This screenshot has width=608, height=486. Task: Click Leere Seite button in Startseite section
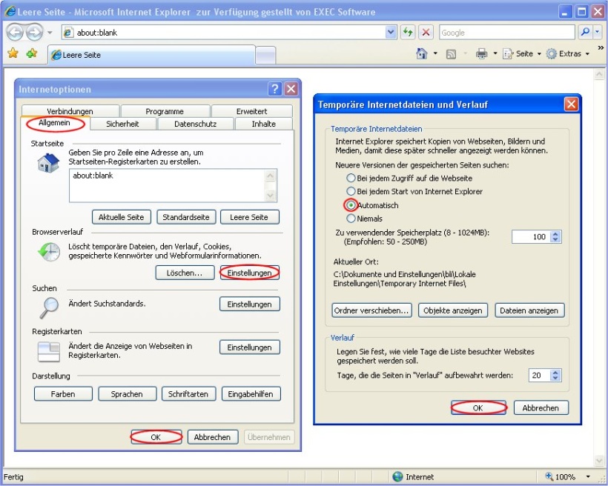[249, 217]
